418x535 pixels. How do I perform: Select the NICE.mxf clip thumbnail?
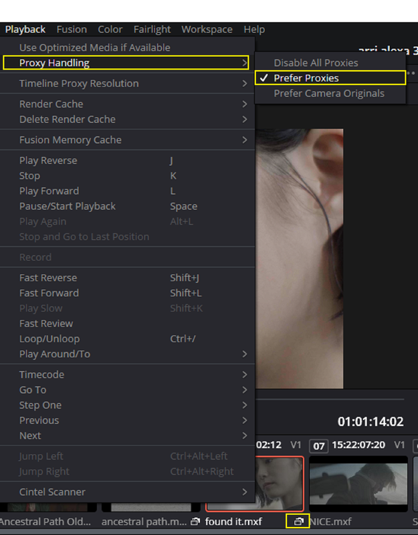coord(358,484)
